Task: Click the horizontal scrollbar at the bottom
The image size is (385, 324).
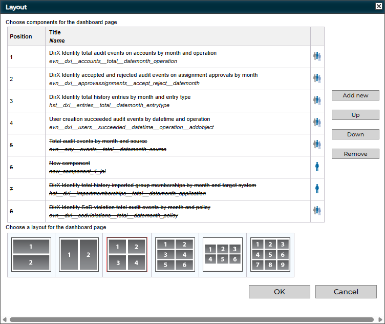Action: (192, 319)
